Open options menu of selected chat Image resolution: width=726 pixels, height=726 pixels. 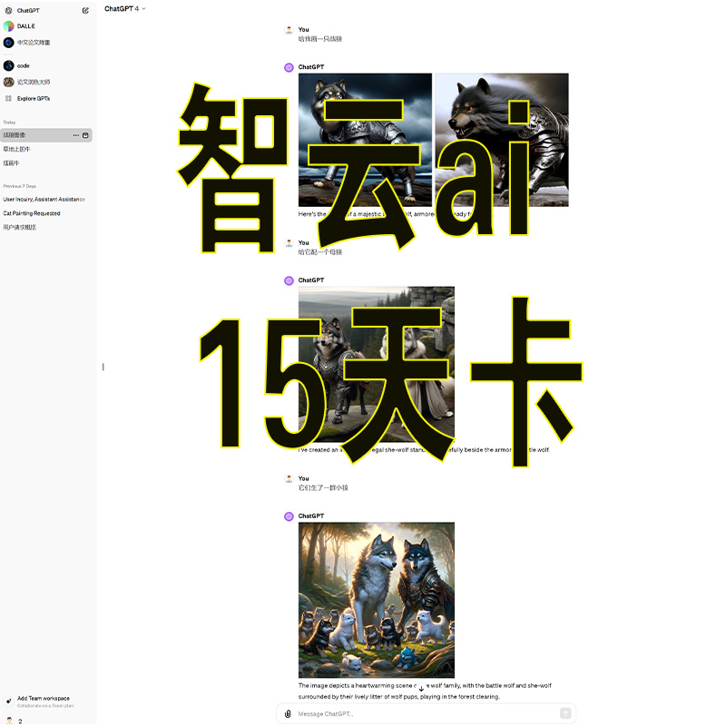(x=76, y=135)
